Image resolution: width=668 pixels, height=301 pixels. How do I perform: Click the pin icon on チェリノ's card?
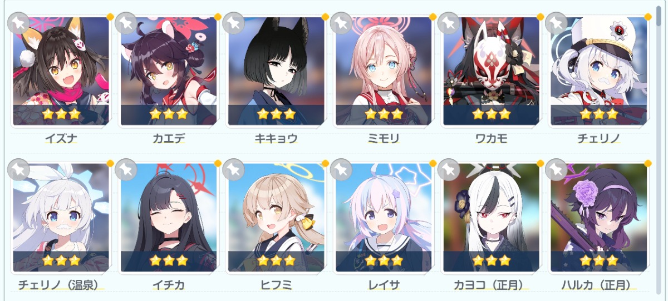point(556,23)
